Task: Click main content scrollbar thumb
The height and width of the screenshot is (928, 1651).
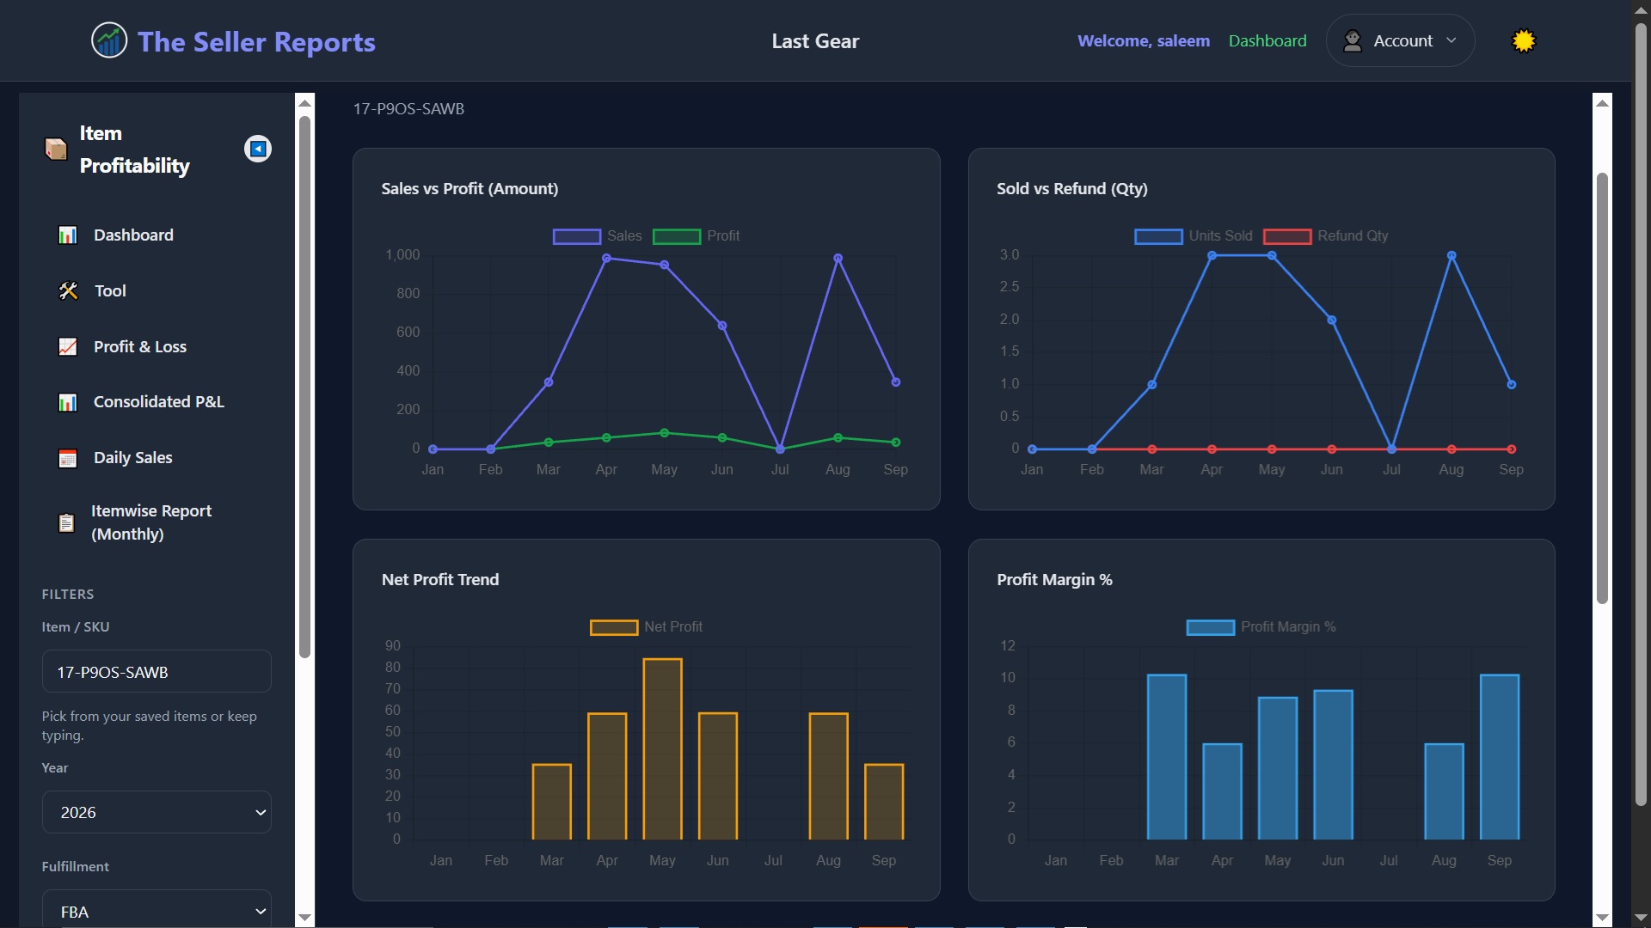Action: pyautogui.click(x=1602, y=388)
